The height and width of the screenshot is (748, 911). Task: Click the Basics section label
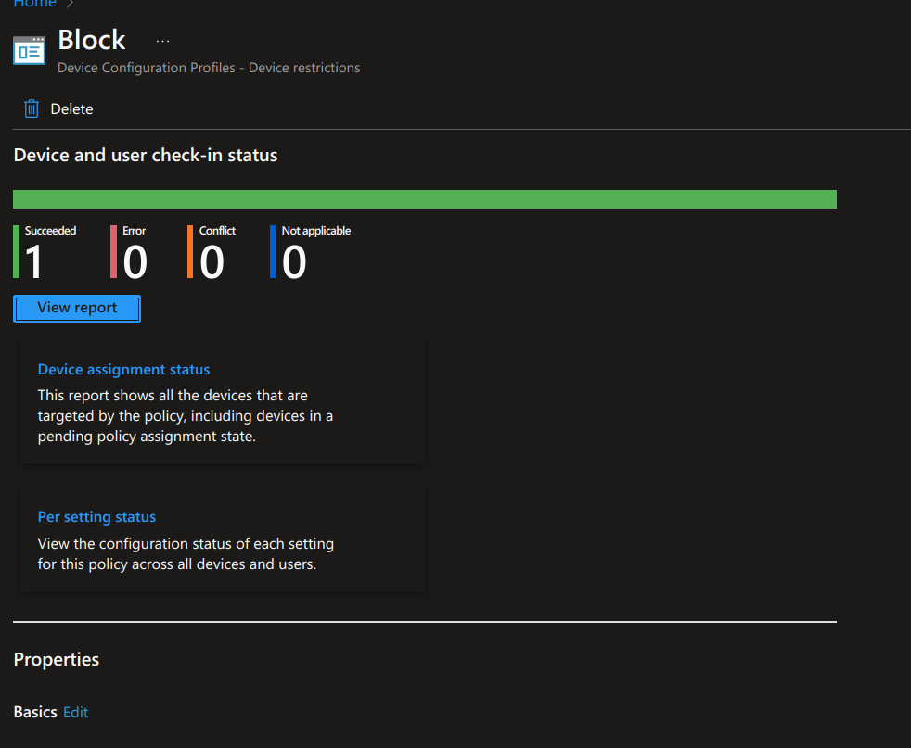point(35,712)
